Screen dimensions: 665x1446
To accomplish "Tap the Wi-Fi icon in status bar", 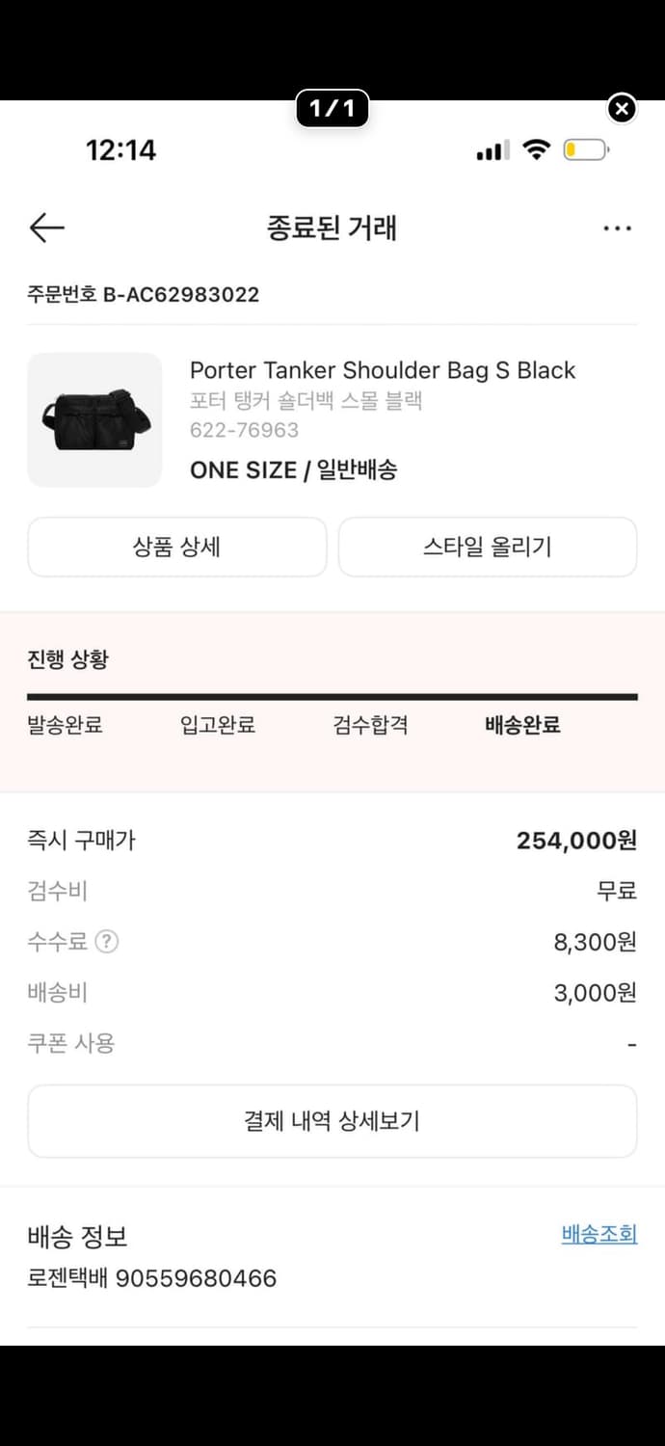I will tap(537, 148).
